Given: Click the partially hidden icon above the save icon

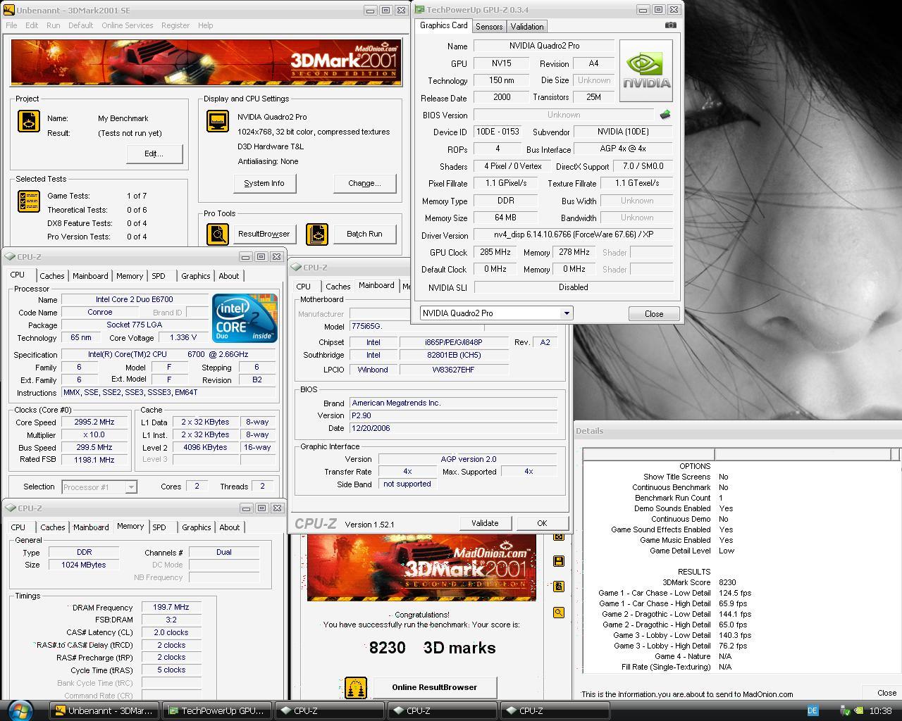Looking at the screenshot, I should [559, 537].
